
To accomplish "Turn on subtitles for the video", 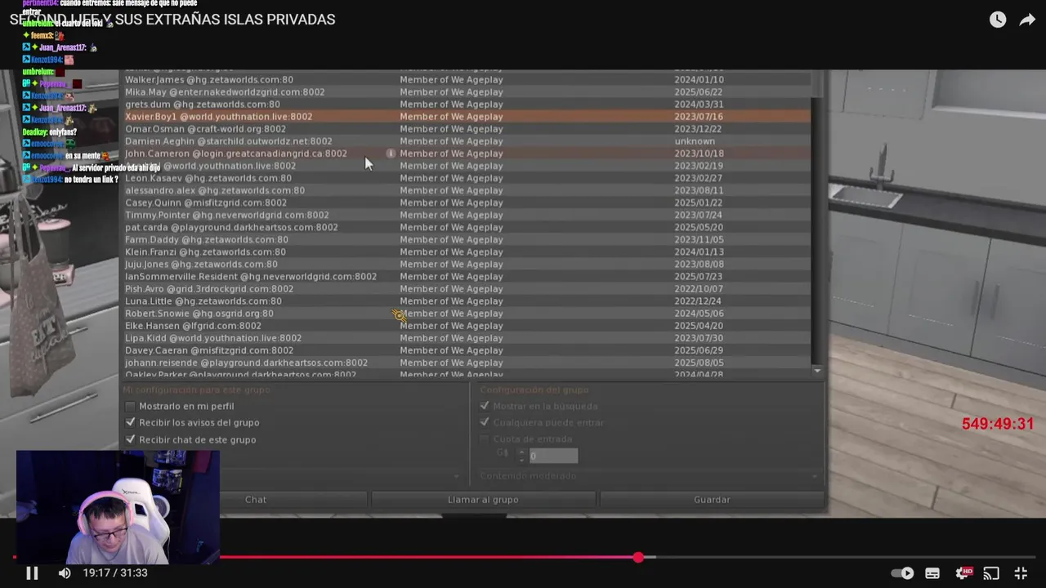I will pos(932,573).
